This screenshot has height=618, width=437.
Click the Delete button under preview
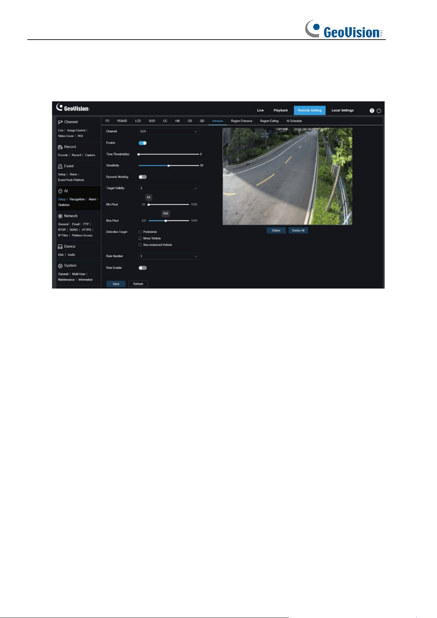click(x=276, y=230)
